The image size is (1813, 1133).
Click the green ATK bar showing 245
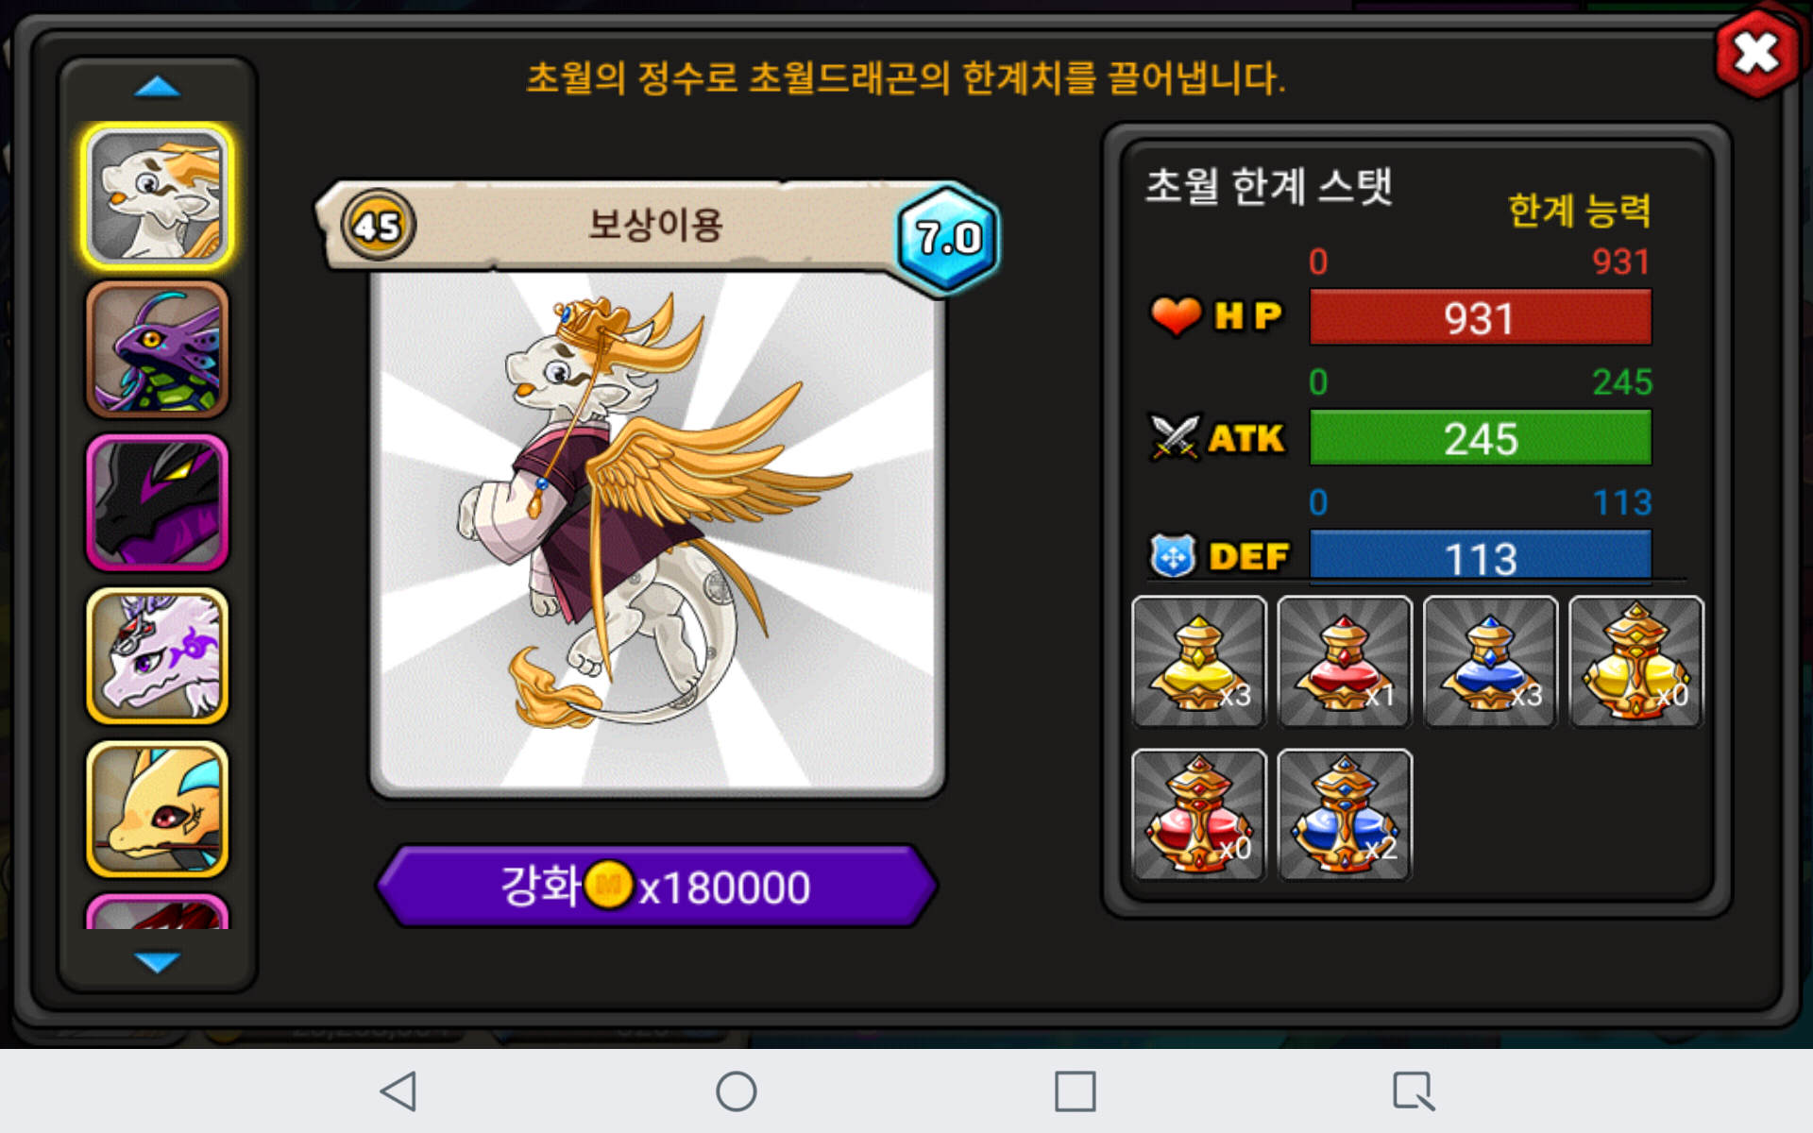(1481, 437)
